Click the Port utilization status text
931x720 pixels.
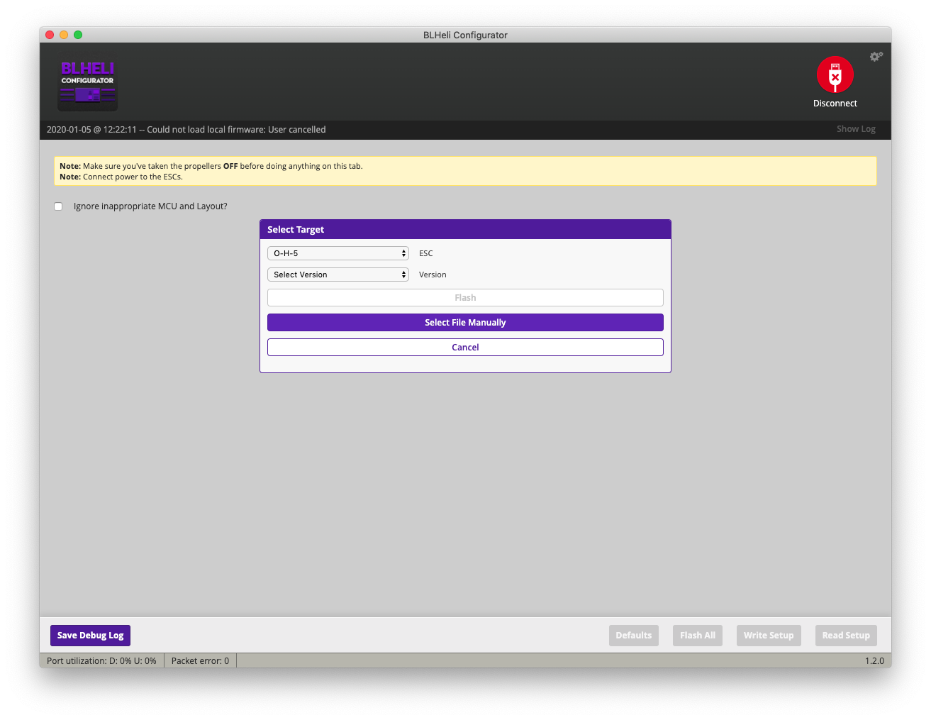(101, 661)
